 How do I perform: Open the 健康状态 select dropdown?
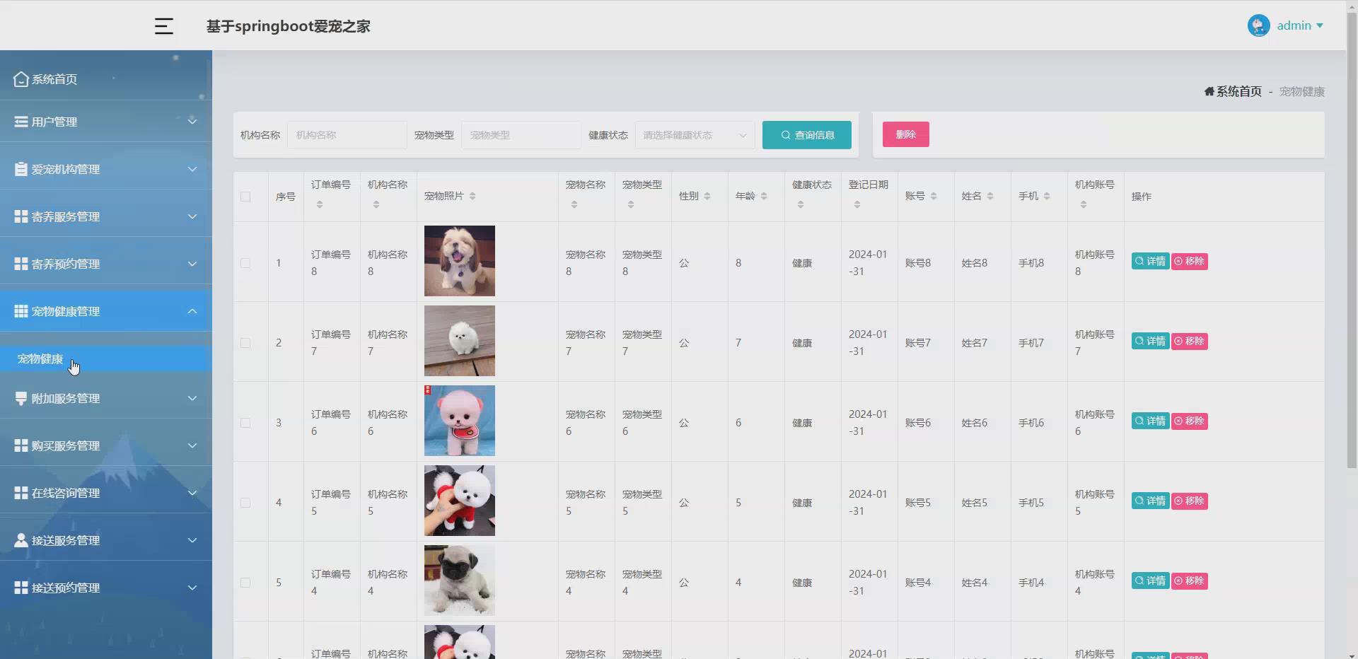[695, 135]
